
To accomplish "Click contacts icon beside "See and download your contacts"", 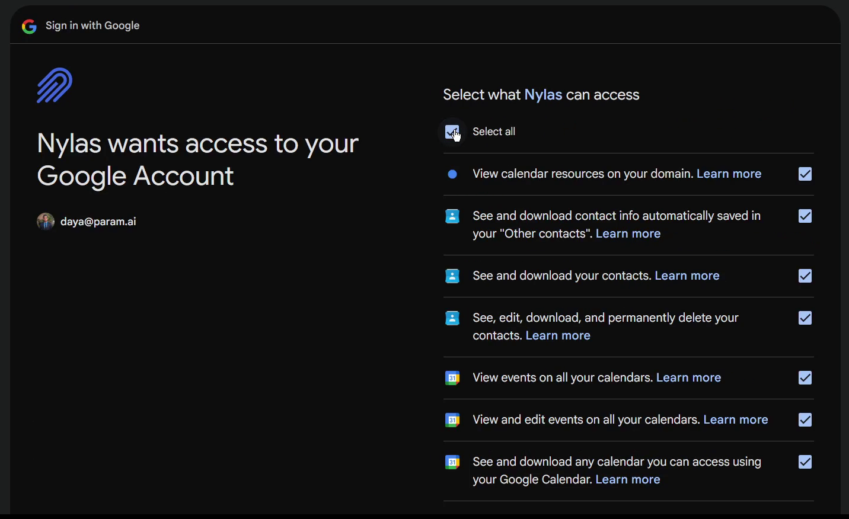I will 452,276.
